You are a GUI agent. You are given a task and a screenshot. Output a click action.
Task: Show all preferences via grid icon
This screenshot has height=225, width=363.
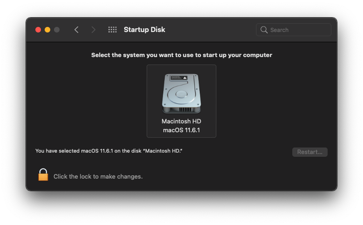113,30
